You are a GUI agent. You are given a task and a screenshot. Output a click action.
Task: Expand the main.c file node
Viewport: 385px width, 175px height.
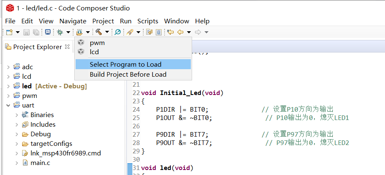coord(17,163)
